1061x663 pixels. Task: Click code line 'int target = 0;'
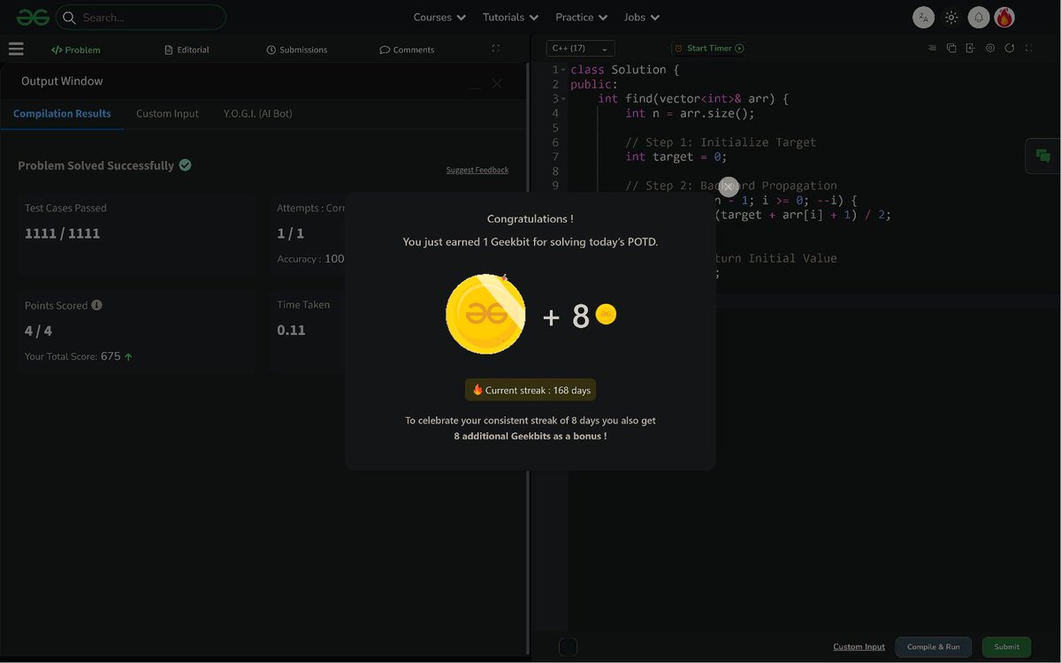coord(676,156)
